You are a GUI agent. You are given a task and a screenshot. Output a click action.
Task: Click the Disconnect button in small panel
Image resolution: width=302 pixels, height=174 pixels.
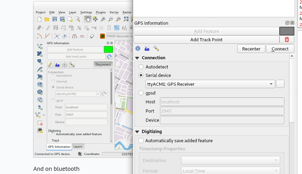pos(103,65)
